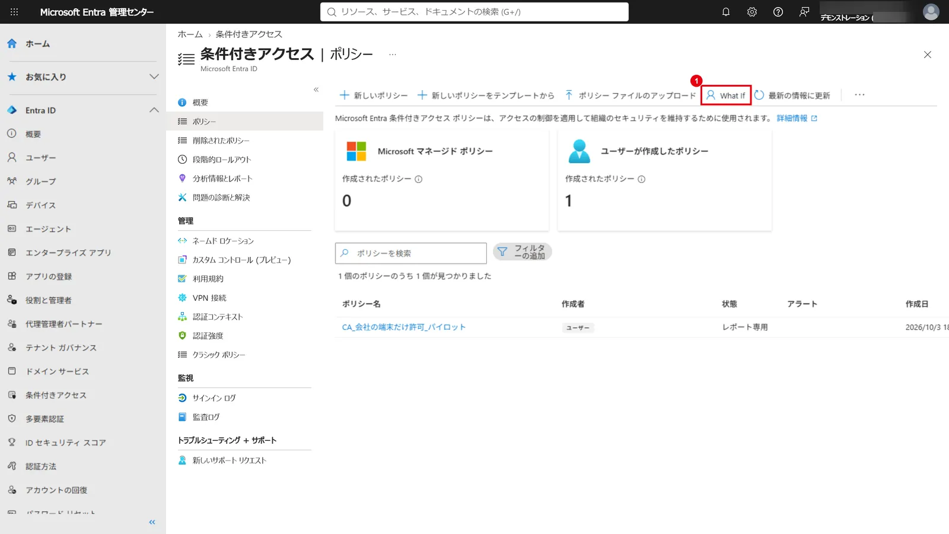Collapse the Entra ID section
The image size is (949, 534).
83,110
